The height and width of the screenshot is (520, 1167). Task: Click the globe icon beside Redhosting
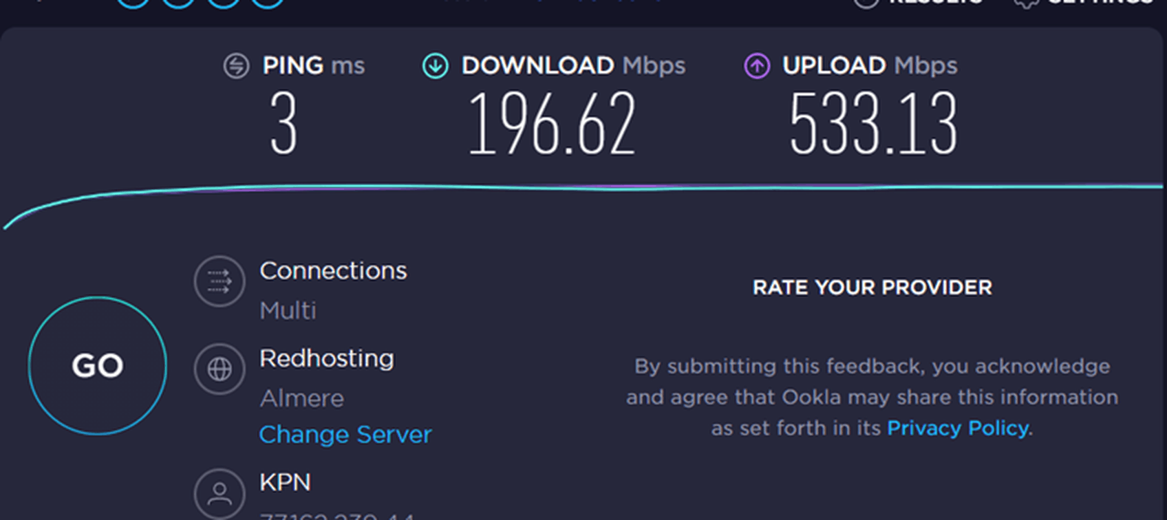220,369
